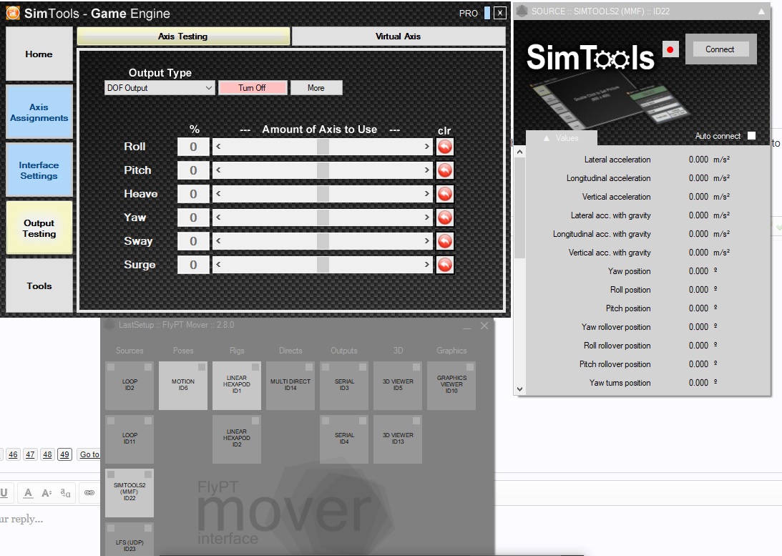
Task: Click the More button
Action: (x=316, y=88)
